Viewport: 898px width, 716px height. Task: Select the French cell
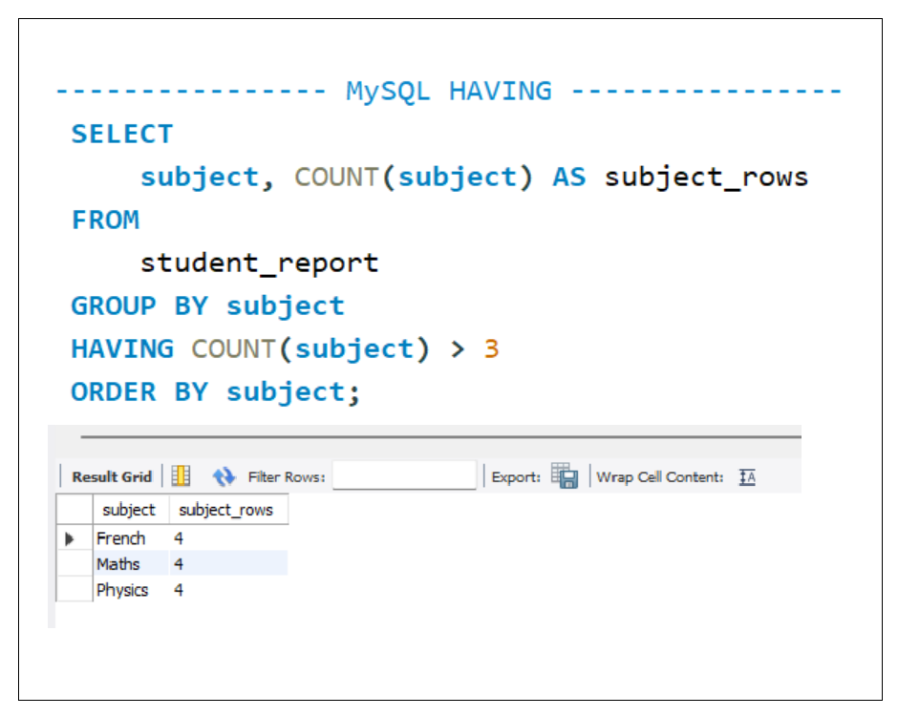(x=121, y=538)
